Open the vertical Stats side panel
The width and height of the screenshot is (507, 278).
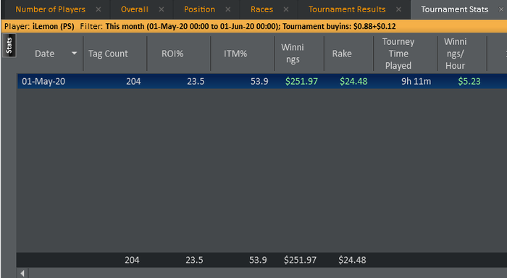[x=9, y=46]
